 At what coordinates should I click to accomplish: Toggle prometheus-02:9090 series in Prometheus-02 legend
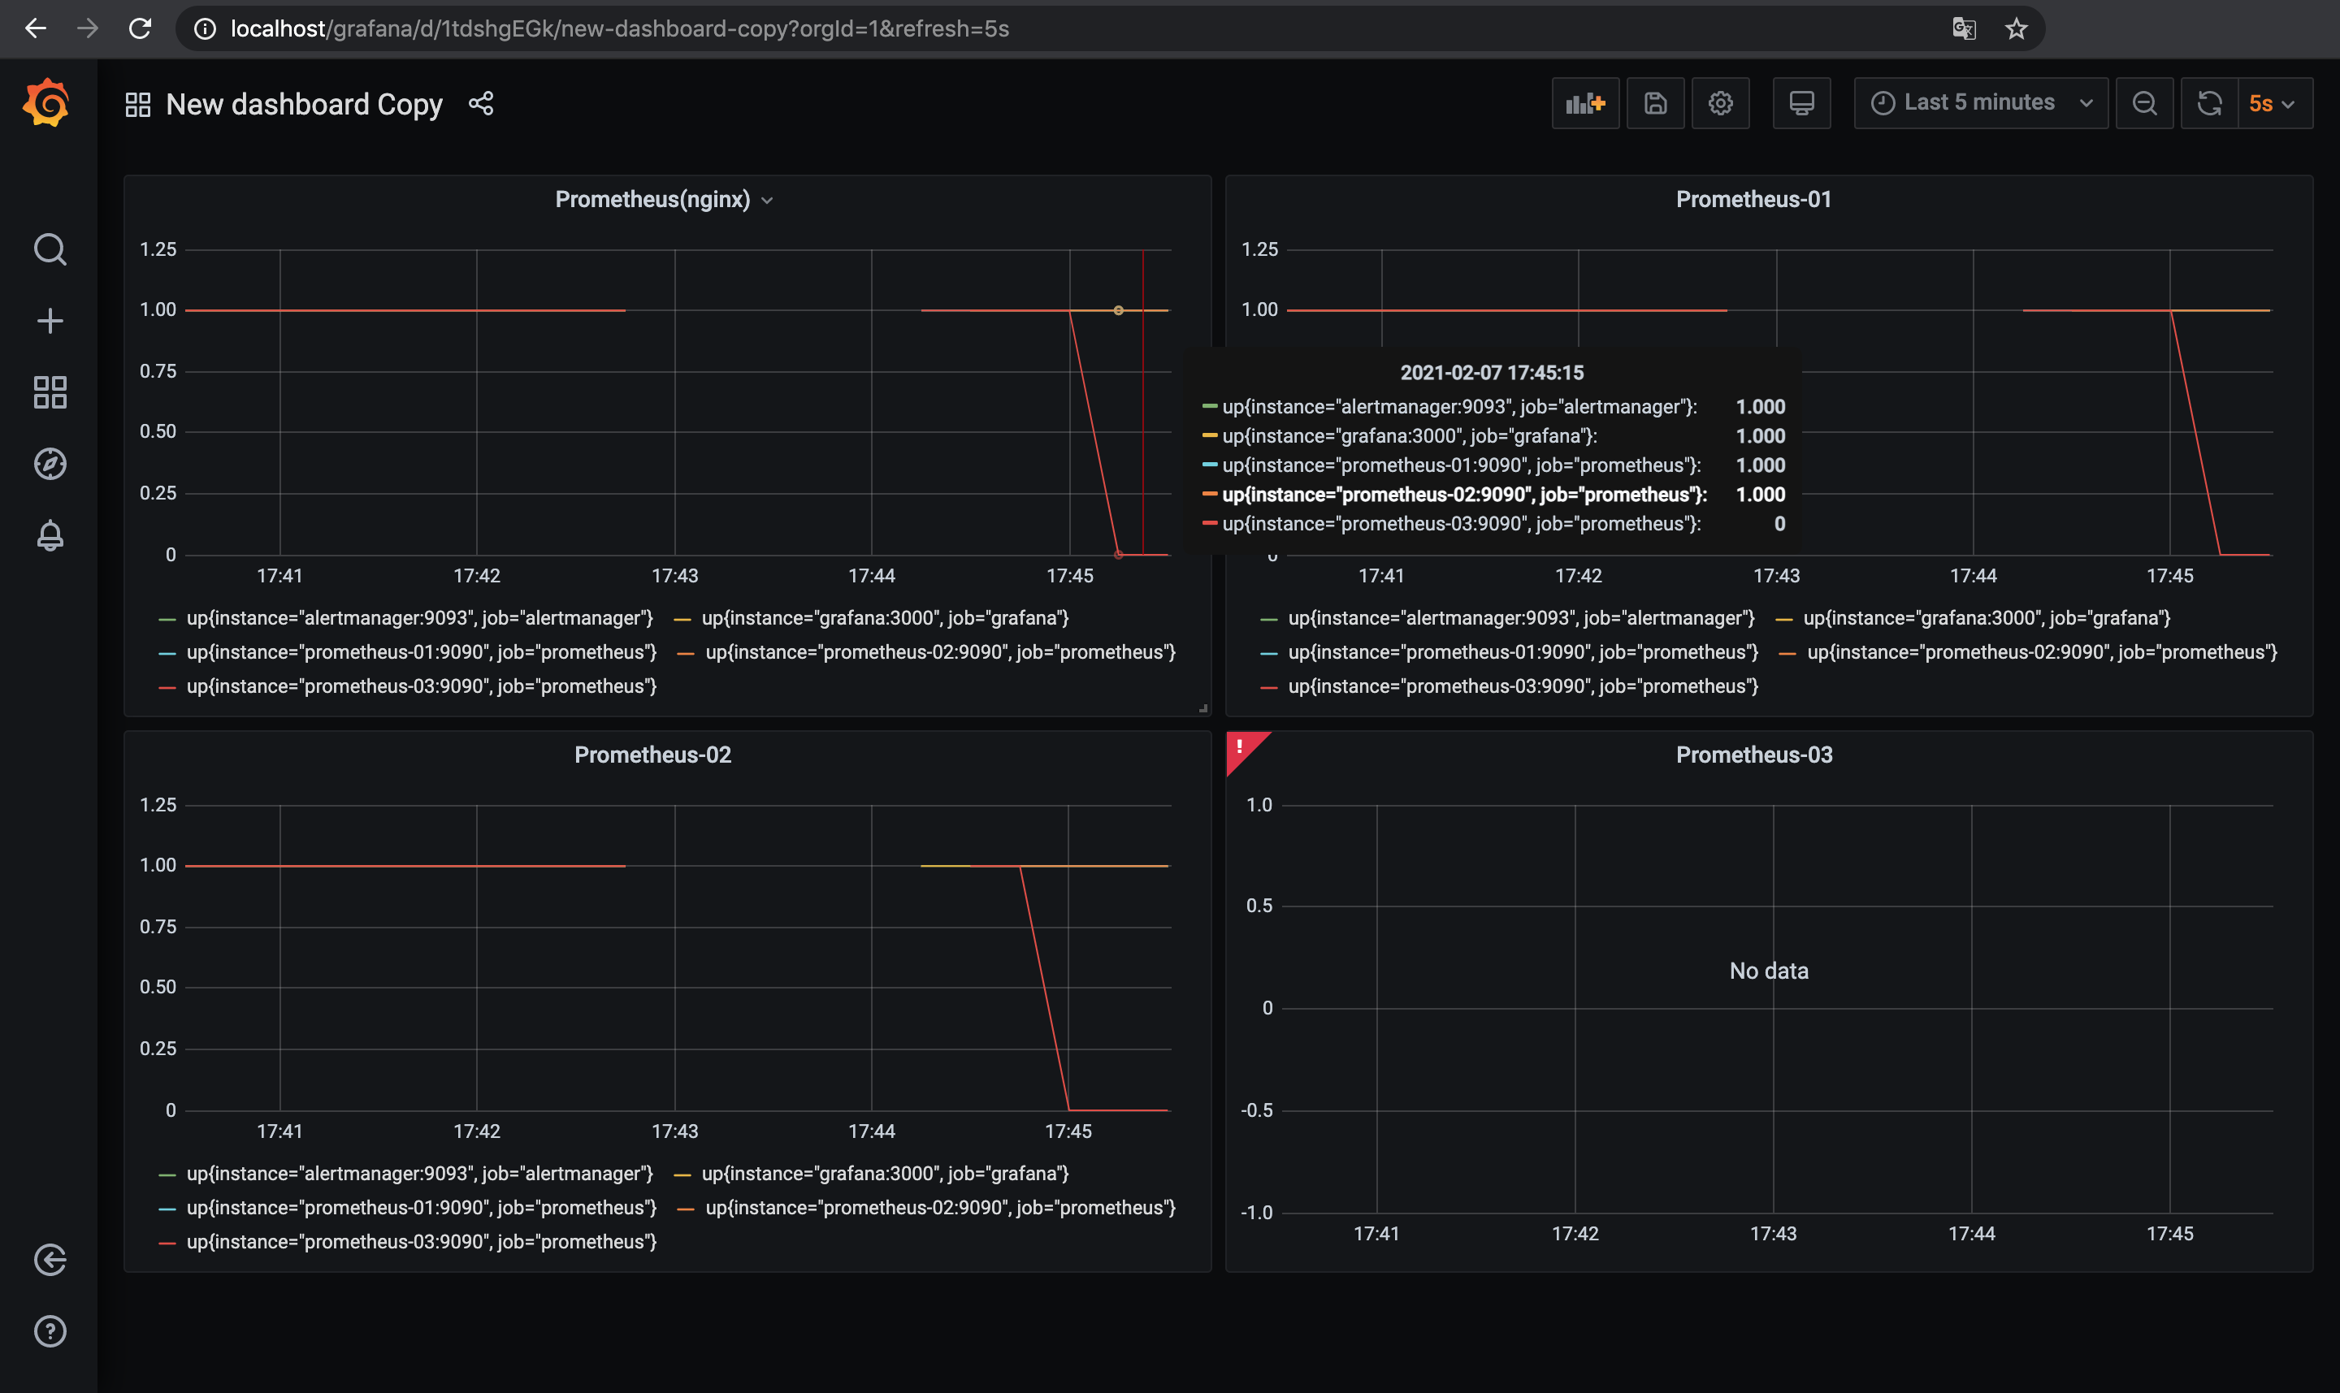pos(941,1207)
